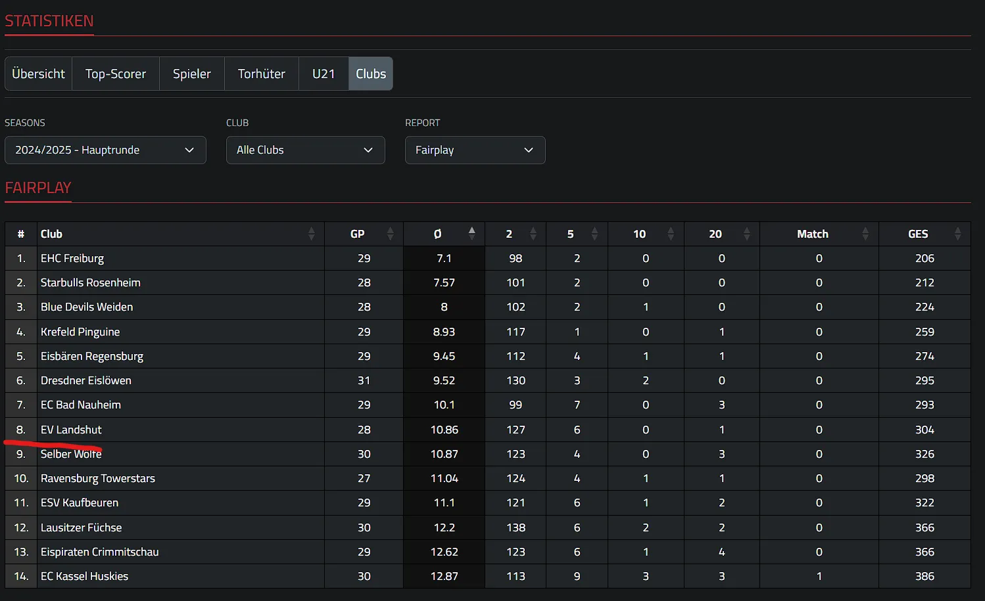Click Dresdner Eislöwen in the table

pyautogui.click(x=86, y=380)
